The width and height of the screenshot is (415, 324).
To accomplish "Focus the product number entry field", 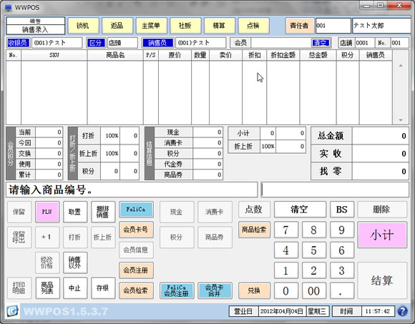I will point(335,190).
